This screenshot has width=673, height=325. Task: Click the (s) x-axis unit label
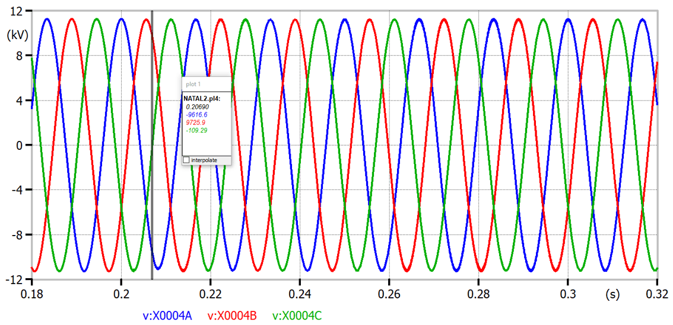(x=612, y=293)
